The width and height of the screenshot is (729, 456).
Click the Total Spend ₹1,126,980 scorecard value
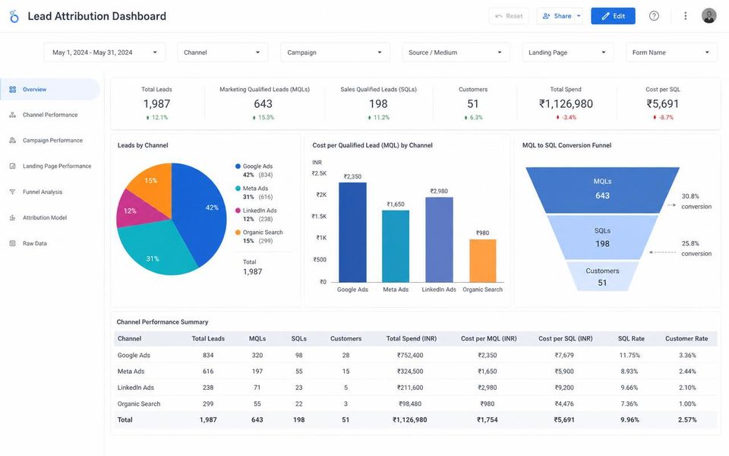[566, 104]
